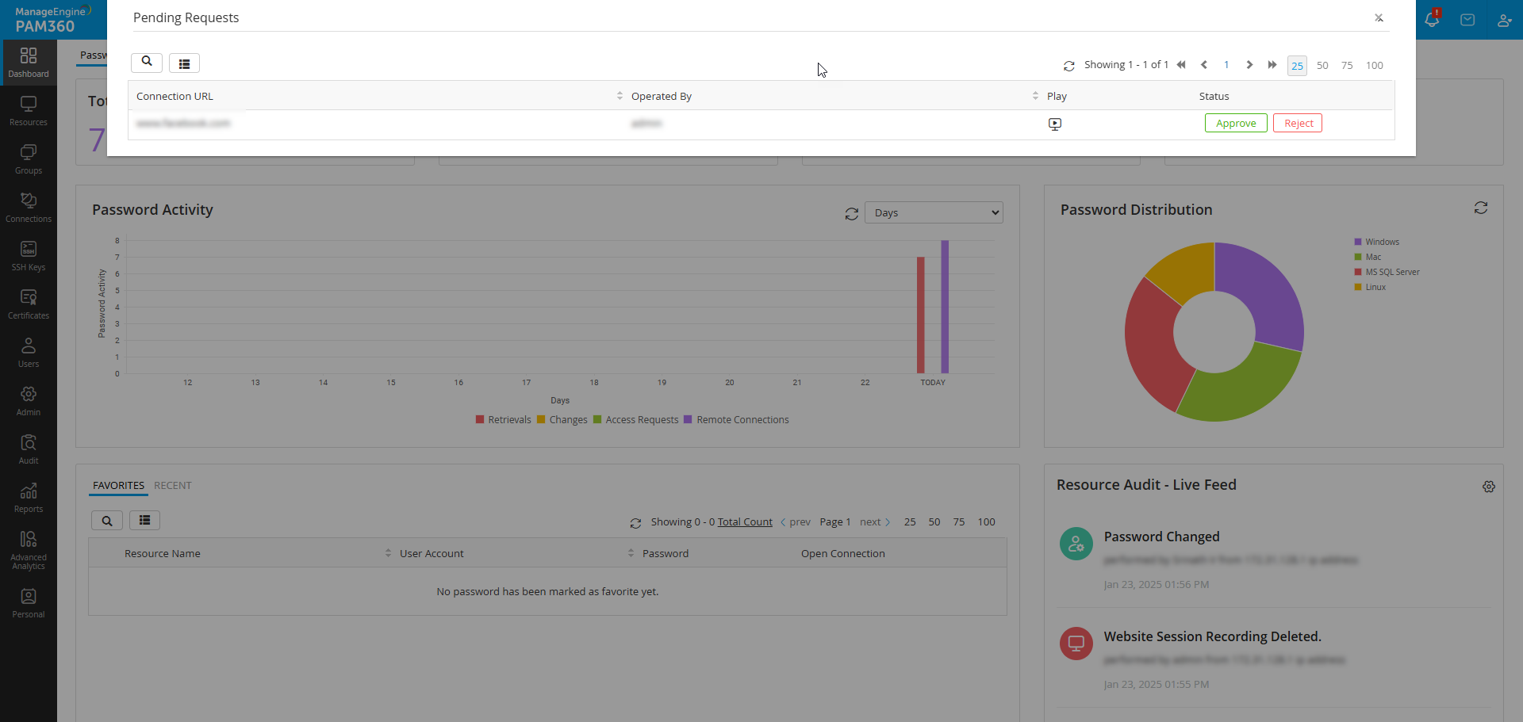
Task: Open Advanced Analytics
Action: pyautogui.click(x=29, y=551)
